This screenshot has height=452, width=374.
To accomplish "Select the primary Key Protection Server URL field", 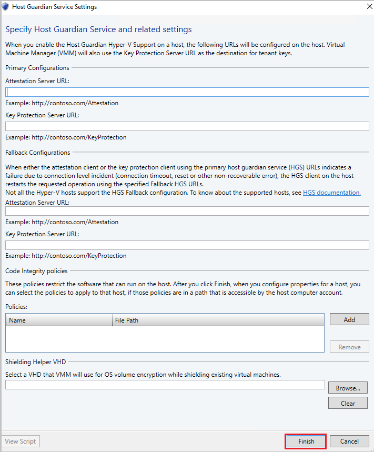I will point(187,126).
